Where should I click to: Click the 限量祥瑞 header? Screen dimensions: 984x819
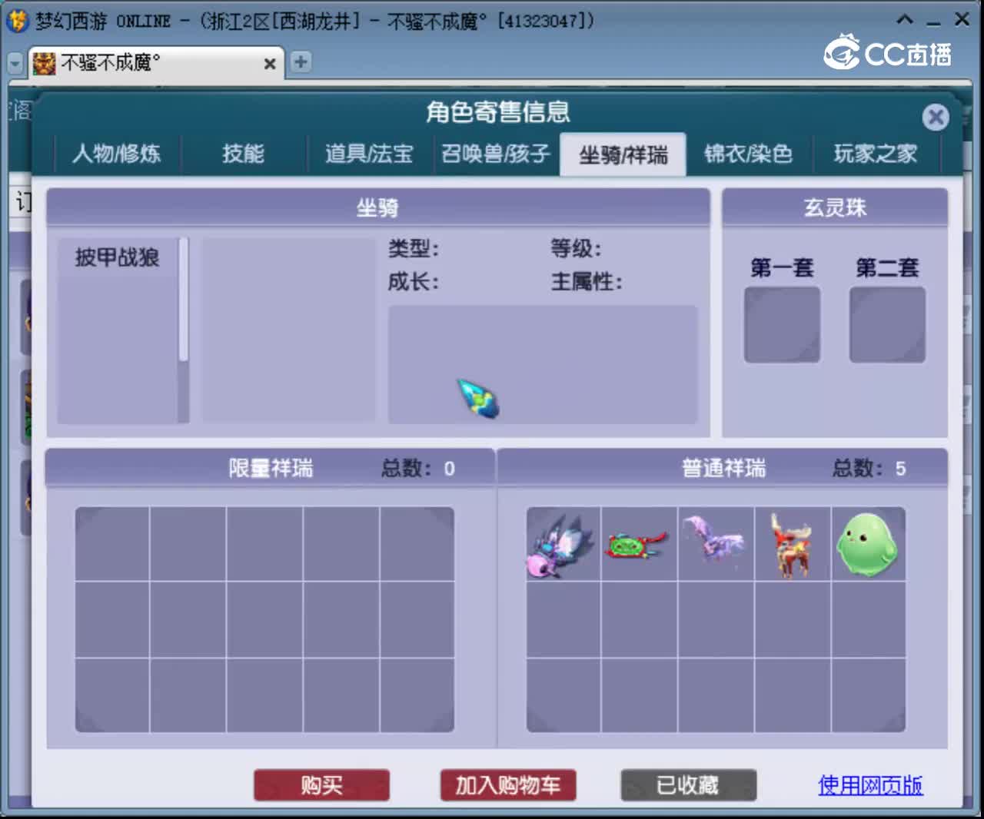pos(270,468)
